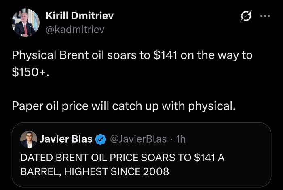This screenshot has width=283, height=190.
Task: Click the blue verified badge
Action: (x=101, y=139)
